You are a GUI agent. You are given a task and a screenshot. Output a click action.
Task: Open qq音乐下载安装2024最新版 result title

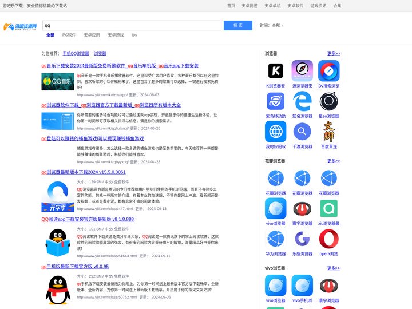[x=120, y=66]
